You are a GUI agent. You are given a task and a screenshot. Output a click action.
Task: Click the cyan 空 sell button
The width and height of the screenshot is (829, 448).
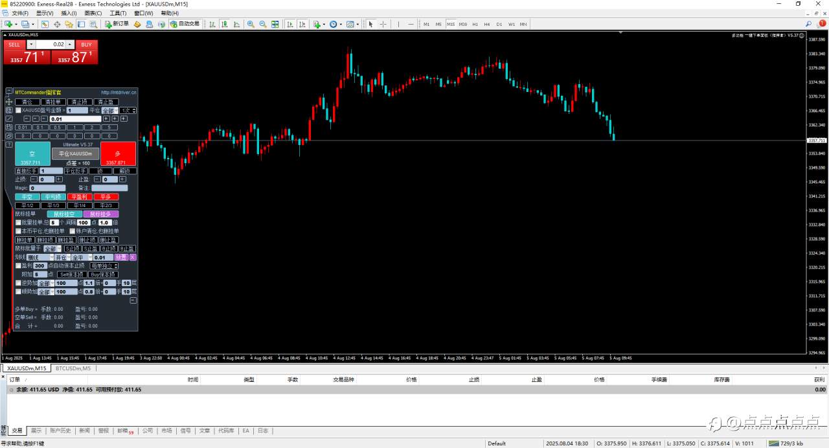click(x=32, y=154)
